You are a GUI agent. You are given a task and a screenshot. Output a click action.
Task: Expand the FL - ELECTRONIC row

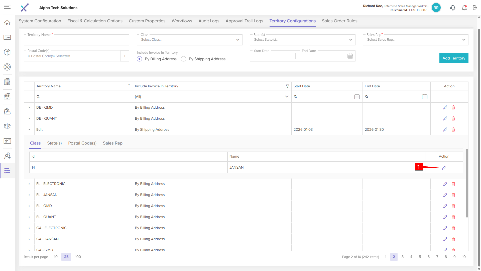tap(29, 184)
